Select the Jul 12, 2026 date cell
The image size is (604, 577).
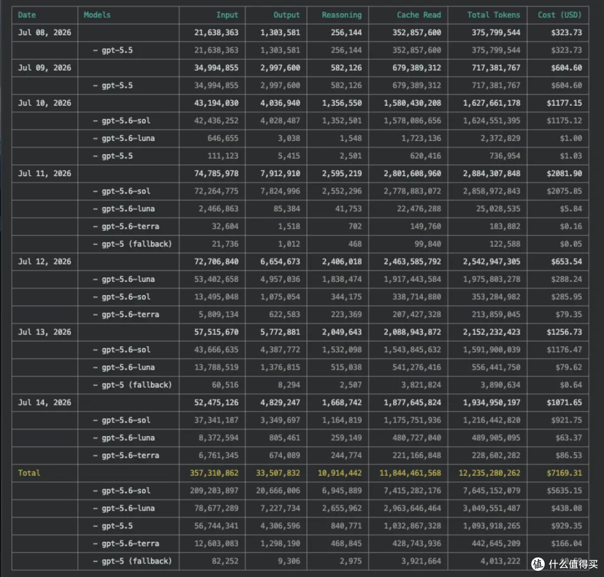(x=44, y=262)
